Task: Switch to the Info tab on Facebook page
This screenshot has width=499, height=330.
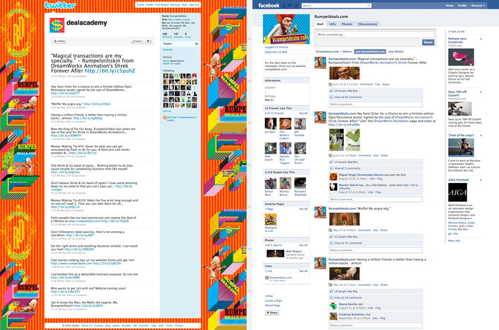Action: (x=332, y=24)
